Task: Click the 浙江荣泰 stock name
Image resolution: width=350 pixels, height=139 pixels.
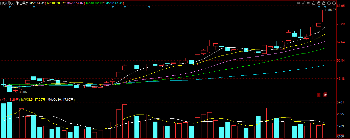Action: click(x=22, y=3)
